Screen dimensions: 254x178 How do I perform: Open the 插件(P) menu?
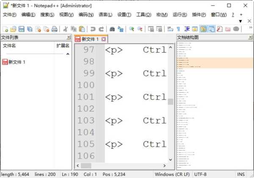(x=199, y=15)
